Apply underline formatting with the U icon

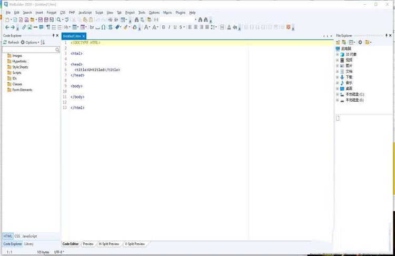(x=175, y=27)
